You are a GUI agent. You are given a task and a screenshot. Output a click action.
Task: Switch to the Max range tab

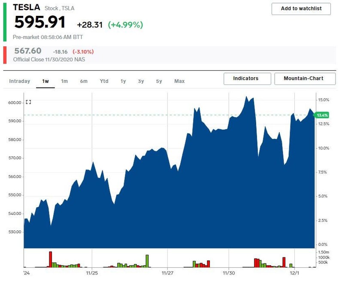(x=179, y=81)
